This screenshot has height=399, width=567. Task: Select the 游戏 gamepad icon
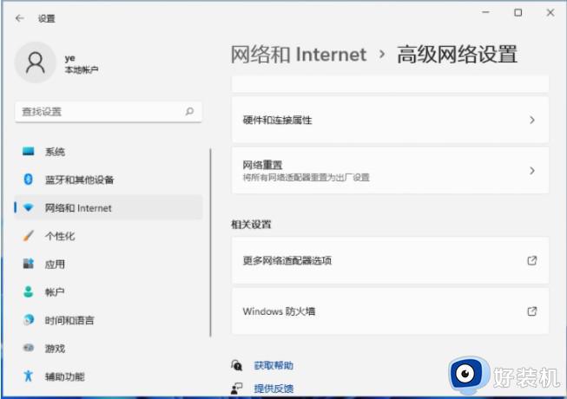pyautogui.click(x=28, y=348)
